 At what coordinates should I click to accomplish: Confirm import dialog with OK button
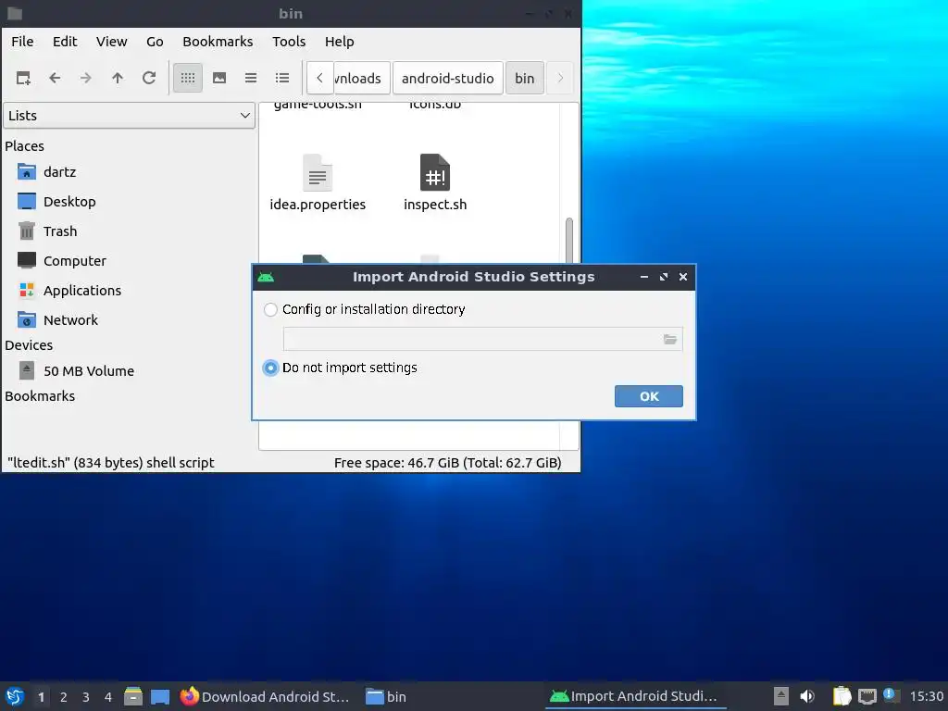point(649,396)
